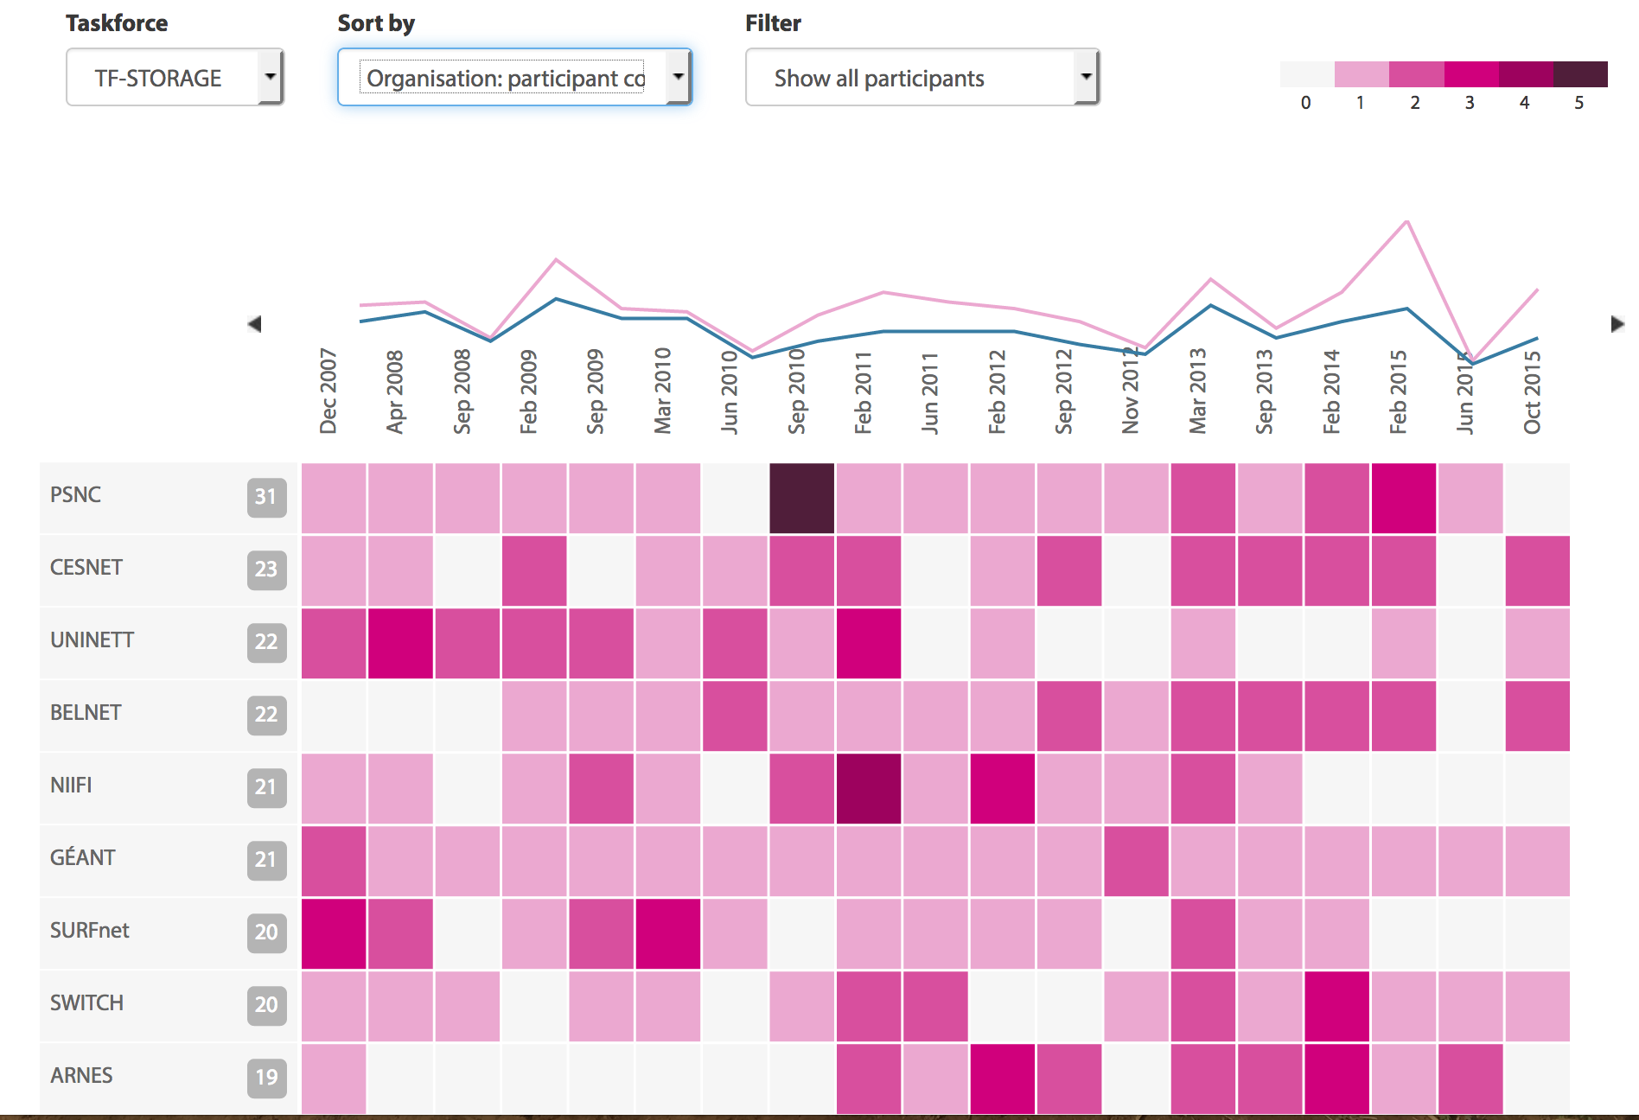Click the SWITCH organisation row label
Screen dimensions: 1639x1120
(86, 1003)
